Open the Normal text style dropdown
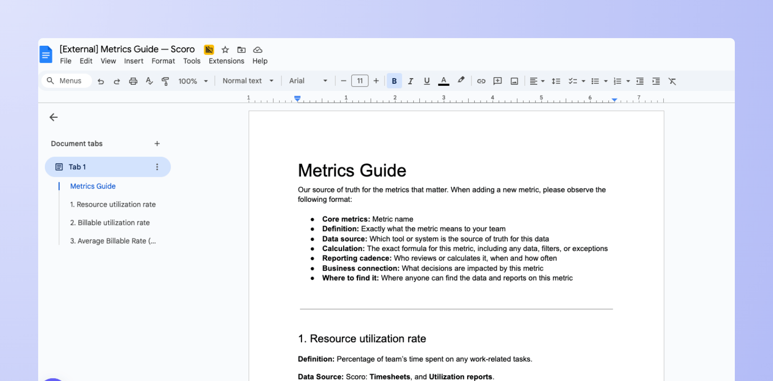The height and width of the screenshot is (381, 773). (248, 81)
